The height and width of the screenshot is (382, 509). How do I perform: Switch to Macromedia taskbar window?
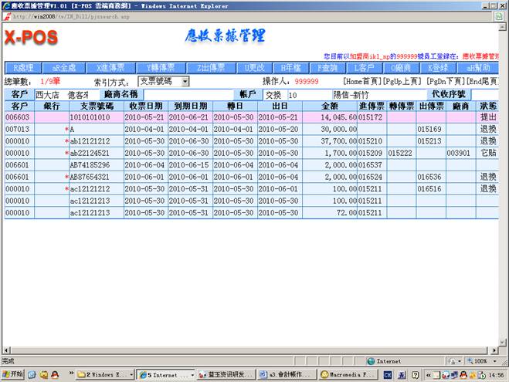coord(339,374)
